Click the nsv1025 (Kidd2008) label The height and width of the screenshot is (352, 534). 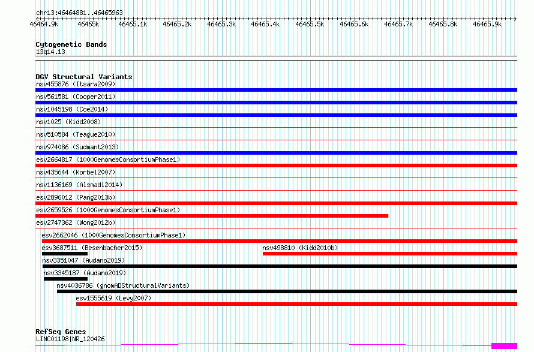click(68, 122)
